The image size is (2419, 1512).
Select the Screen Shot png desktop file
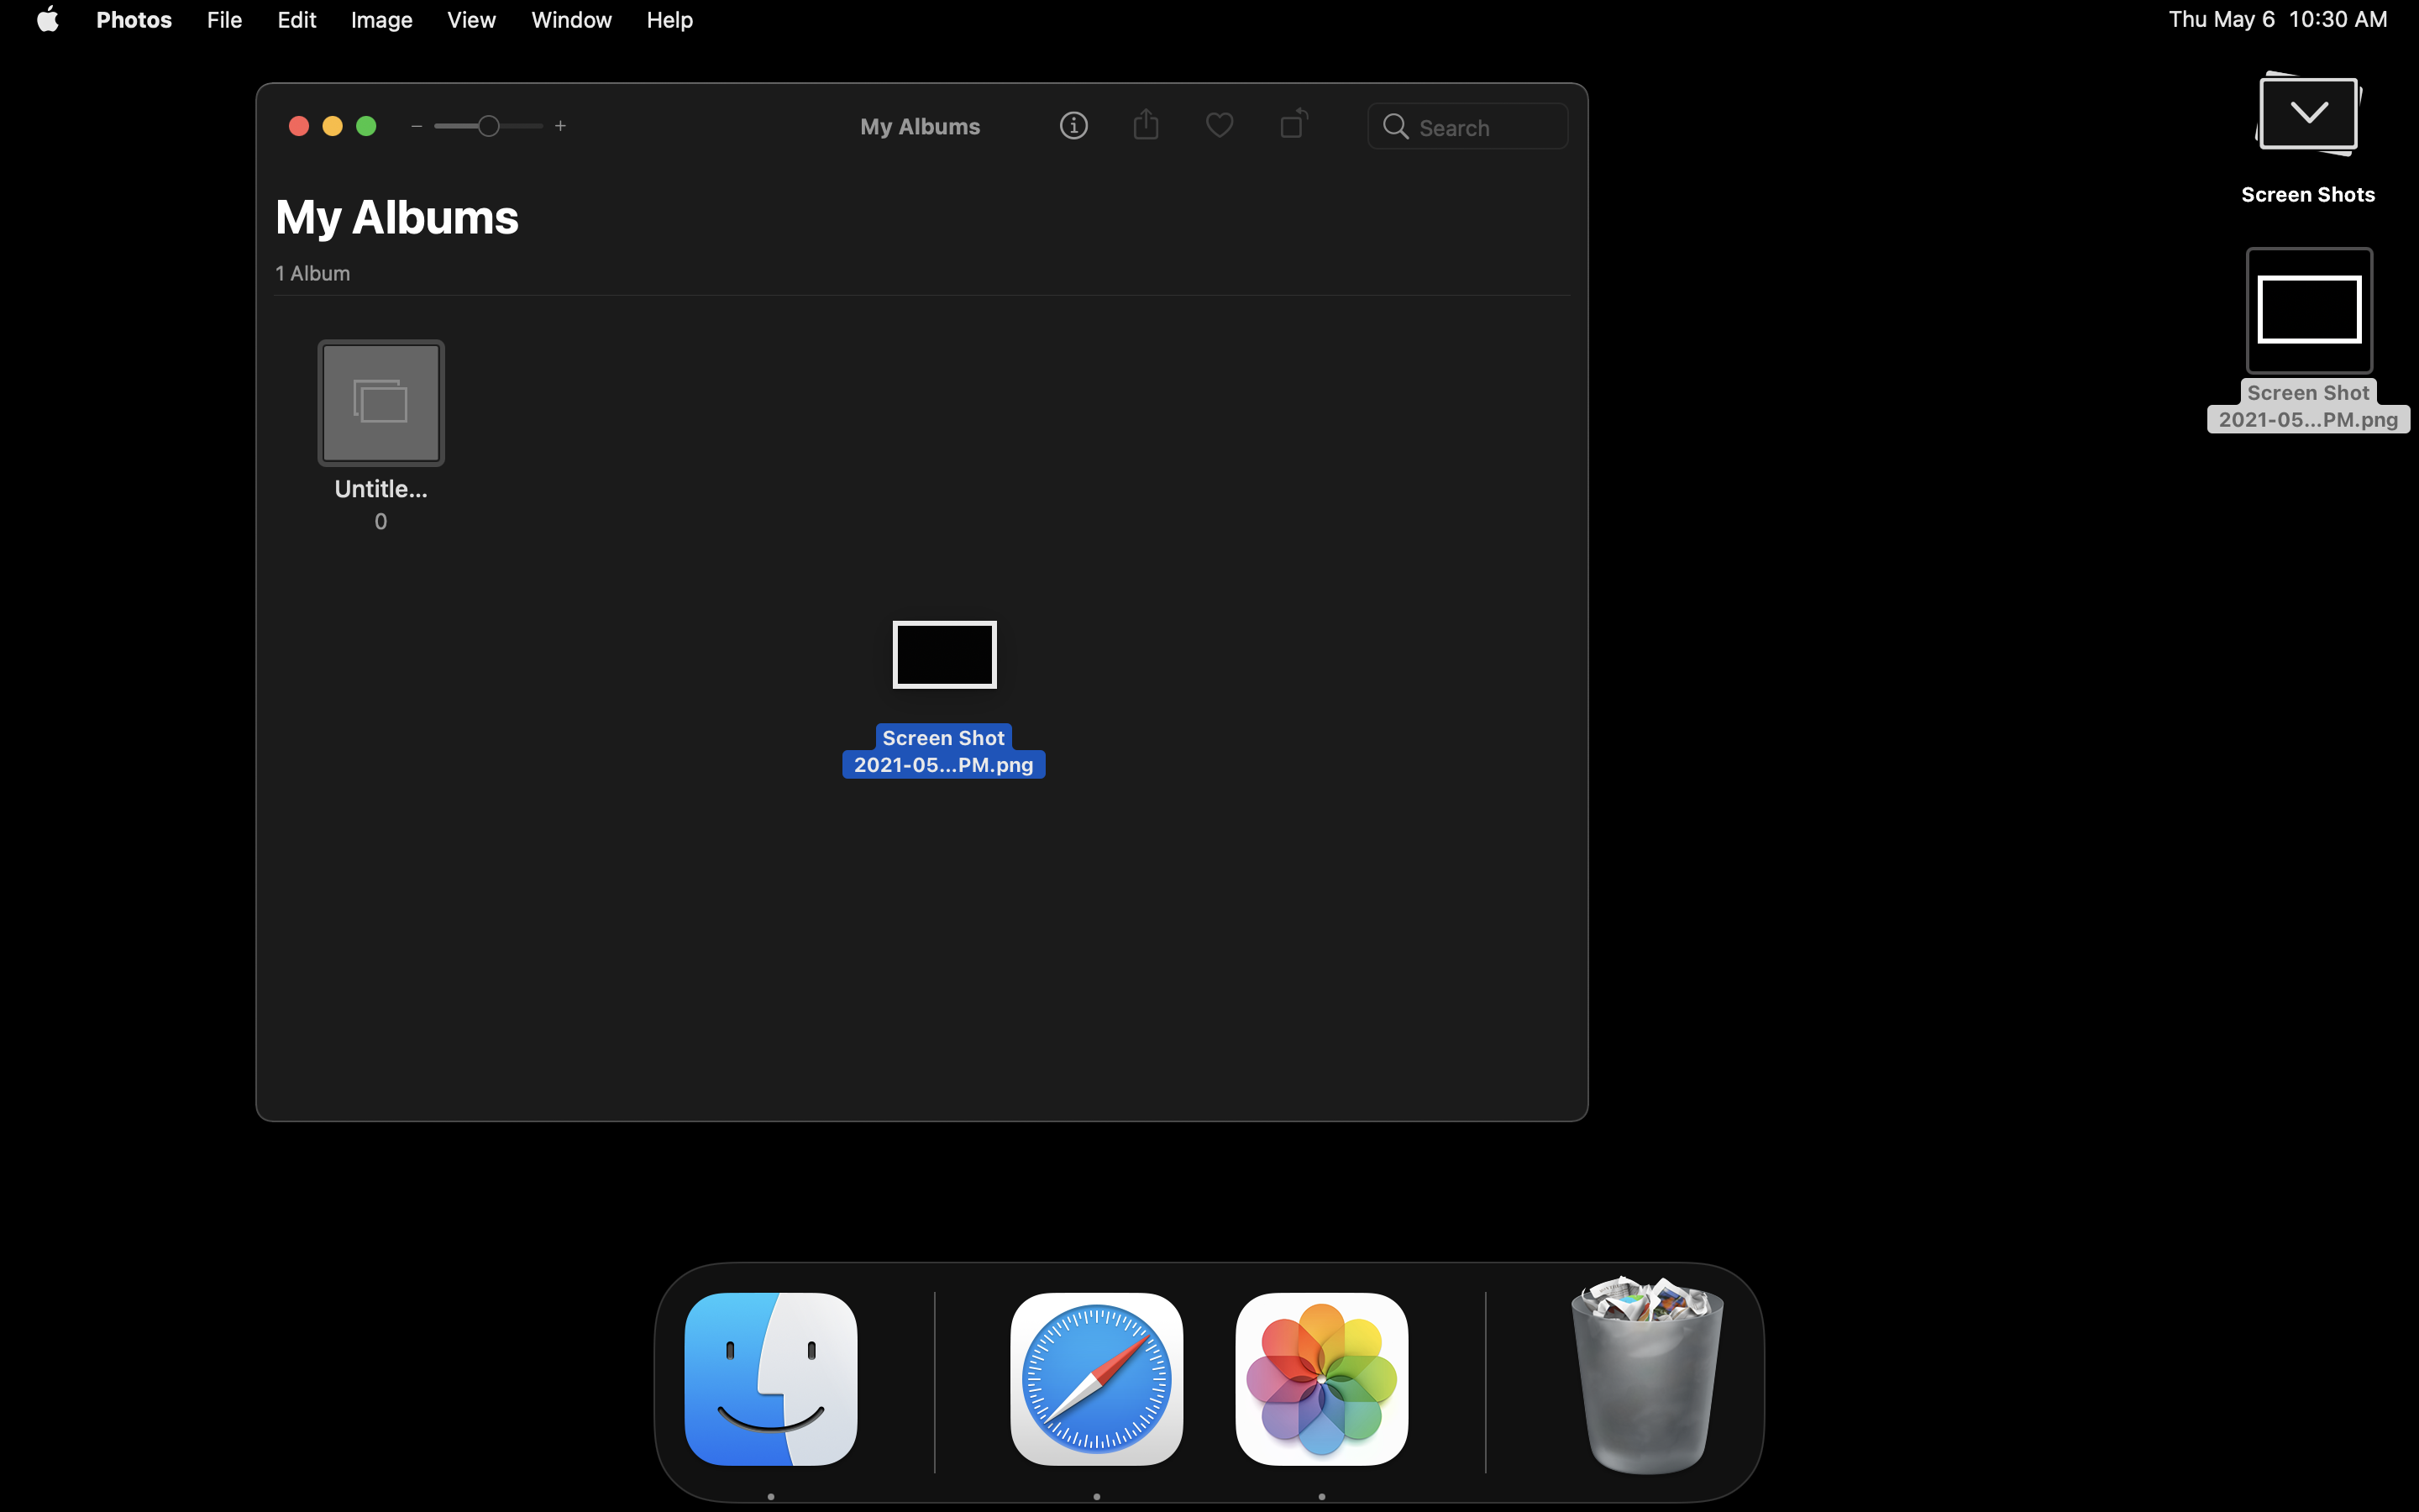pos(2309,311)
